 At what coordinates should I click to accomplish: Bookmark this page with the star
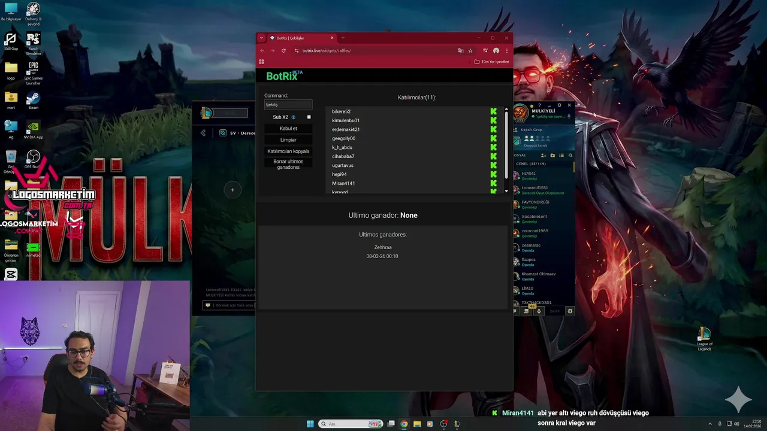pyautogui.click(x=470, y=51)
